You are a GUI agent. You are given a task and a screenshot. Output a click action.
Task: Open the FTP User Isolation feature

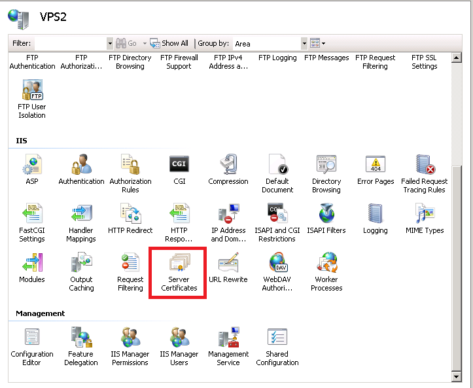click(x=32, y=99)
